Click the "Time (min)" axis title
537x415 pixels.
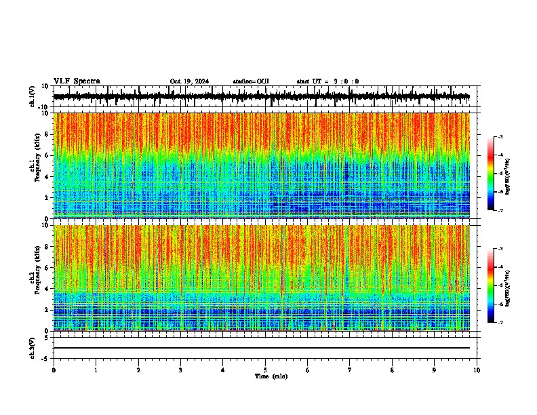tap(271, 376)
